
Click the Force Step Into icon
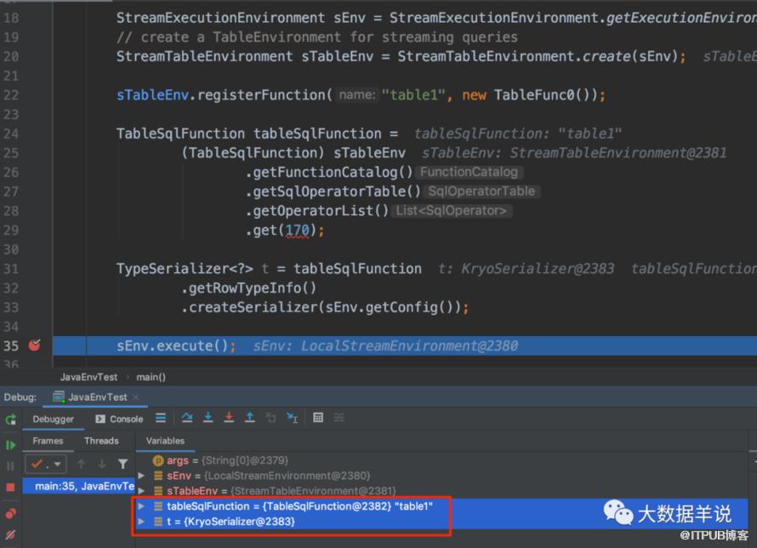(x=229, y=418)
